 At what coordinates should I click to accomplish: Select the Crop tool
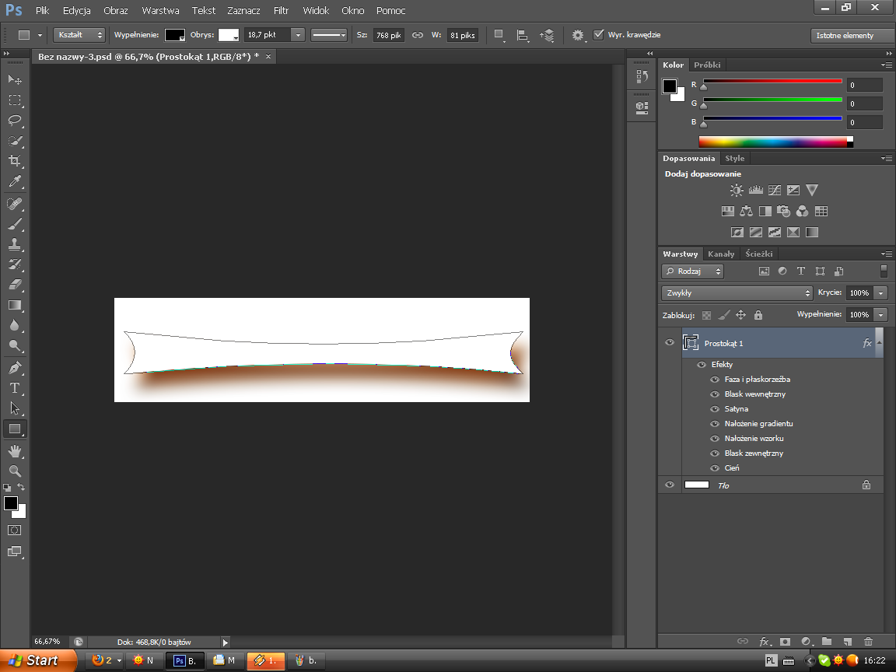tap(15, 160)
